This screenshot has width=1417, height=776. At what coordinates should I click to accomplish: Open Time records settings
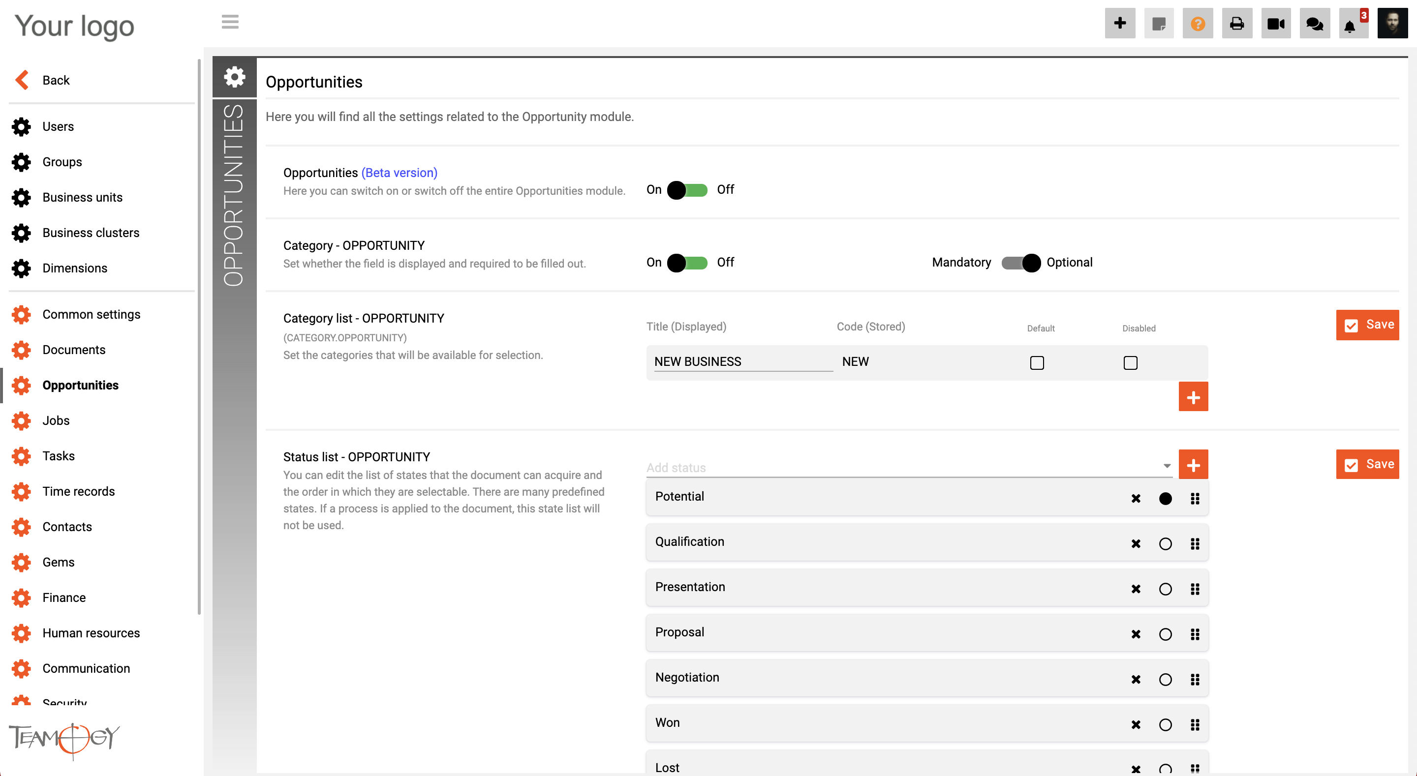(79, 491)
